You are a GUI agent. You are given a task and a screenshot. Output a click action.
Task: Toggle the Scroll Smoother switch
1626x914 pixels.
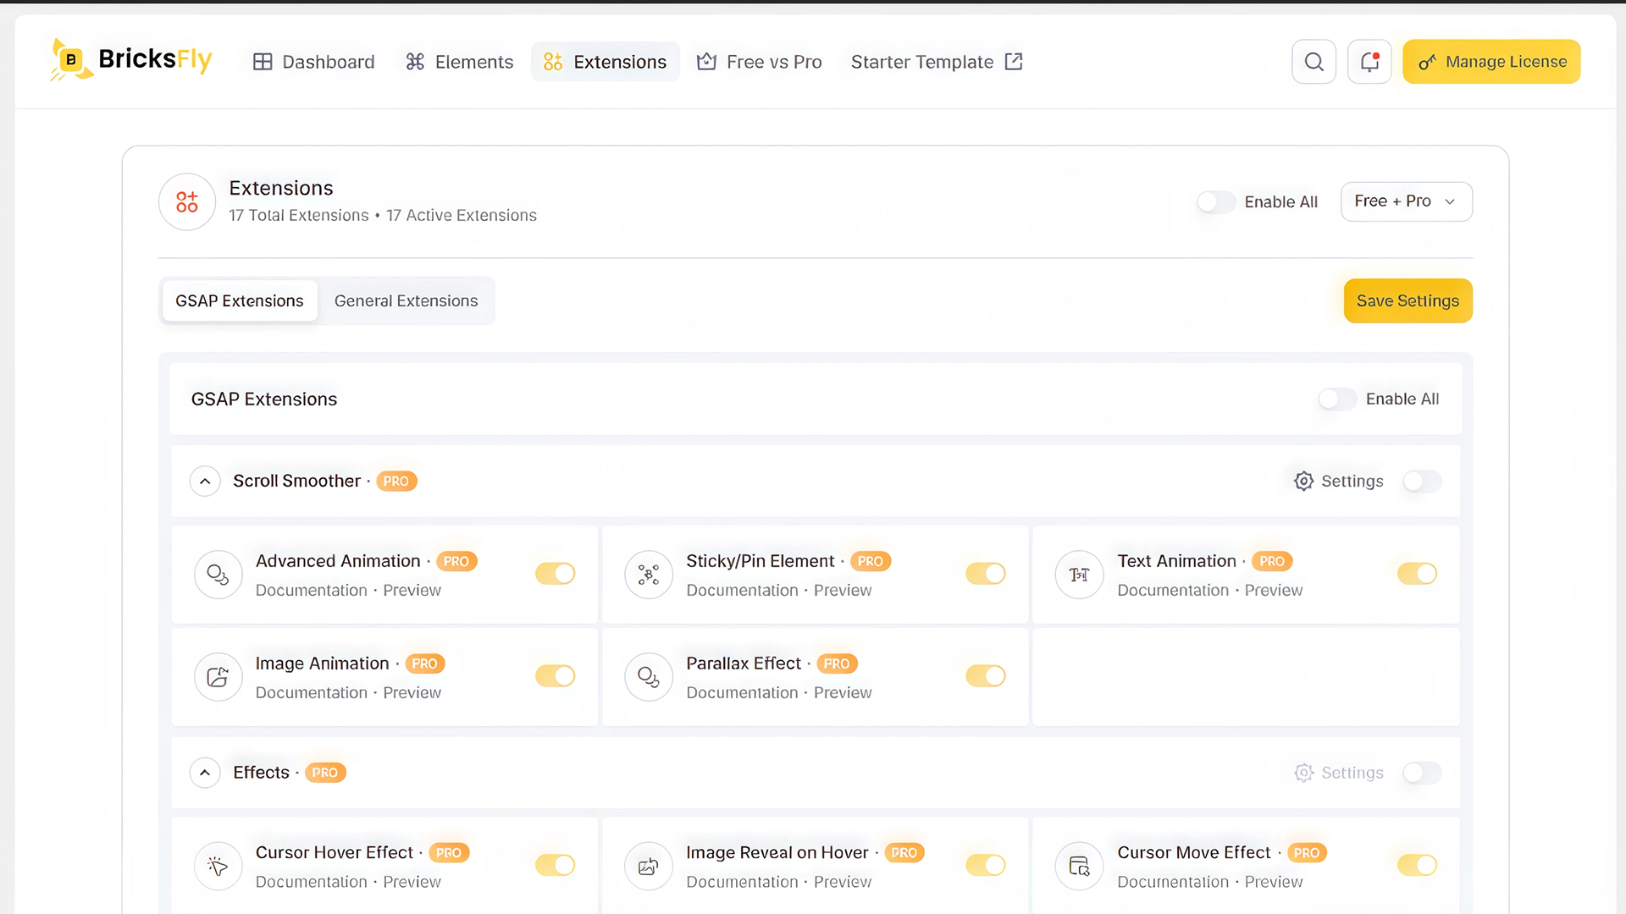pos(1422,481)
